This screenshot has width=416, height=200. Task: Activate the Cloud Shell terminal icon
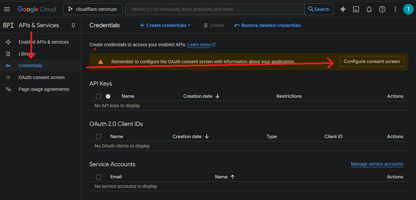[x=356, y=9]
